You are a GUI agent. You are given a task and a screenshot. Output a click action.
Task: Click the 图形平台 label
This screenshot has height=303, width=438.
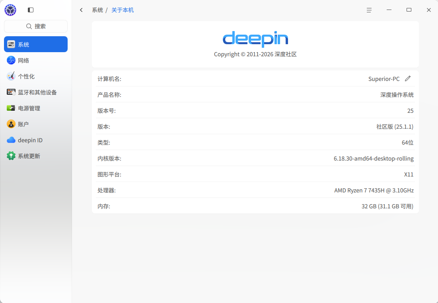click(109, 174)
